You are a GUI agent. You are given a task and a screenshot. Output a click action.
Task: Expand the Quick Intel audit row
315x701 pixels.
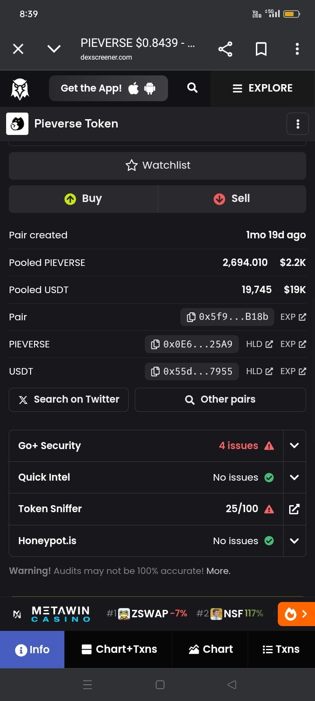pyautogui.click(x=294, y=478)
